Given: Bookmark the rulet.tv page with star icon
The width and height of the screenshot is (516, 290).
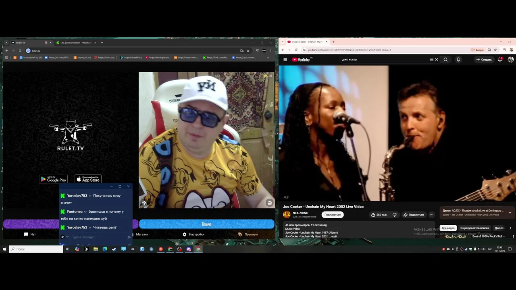Looking at the screenshot, I should [x=248, y=51].
